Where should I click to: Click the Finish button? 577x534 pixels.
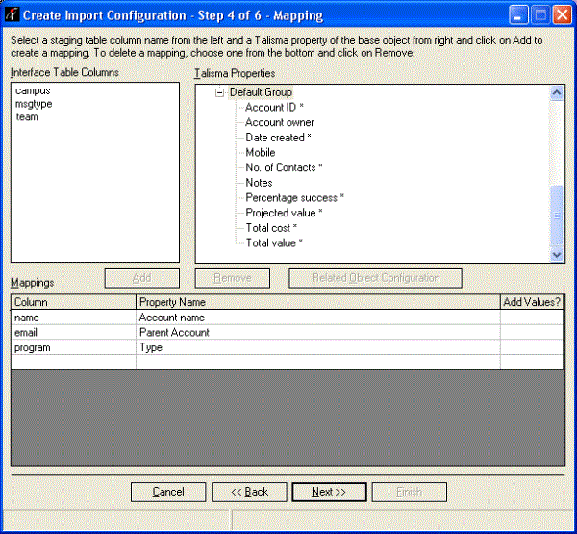(x=410, y=492)
